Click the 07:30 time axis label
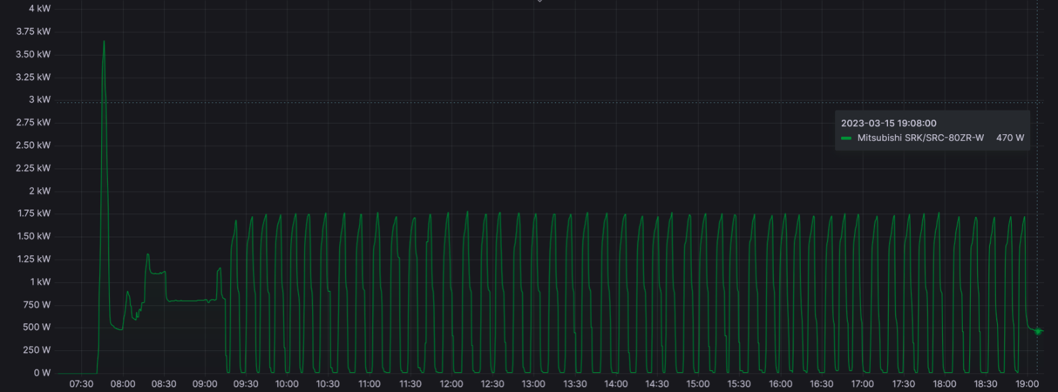Viewport: 1058px width, 392px height. coord(81,384)
